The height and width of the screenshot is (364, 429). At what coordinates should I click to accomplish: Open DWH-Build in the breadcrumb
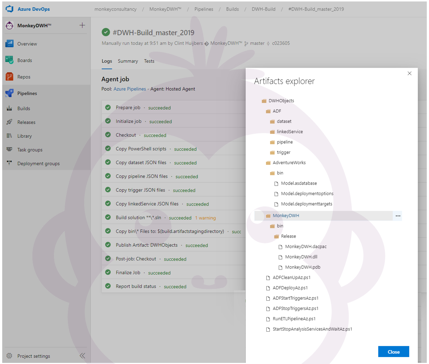[263, 9]
